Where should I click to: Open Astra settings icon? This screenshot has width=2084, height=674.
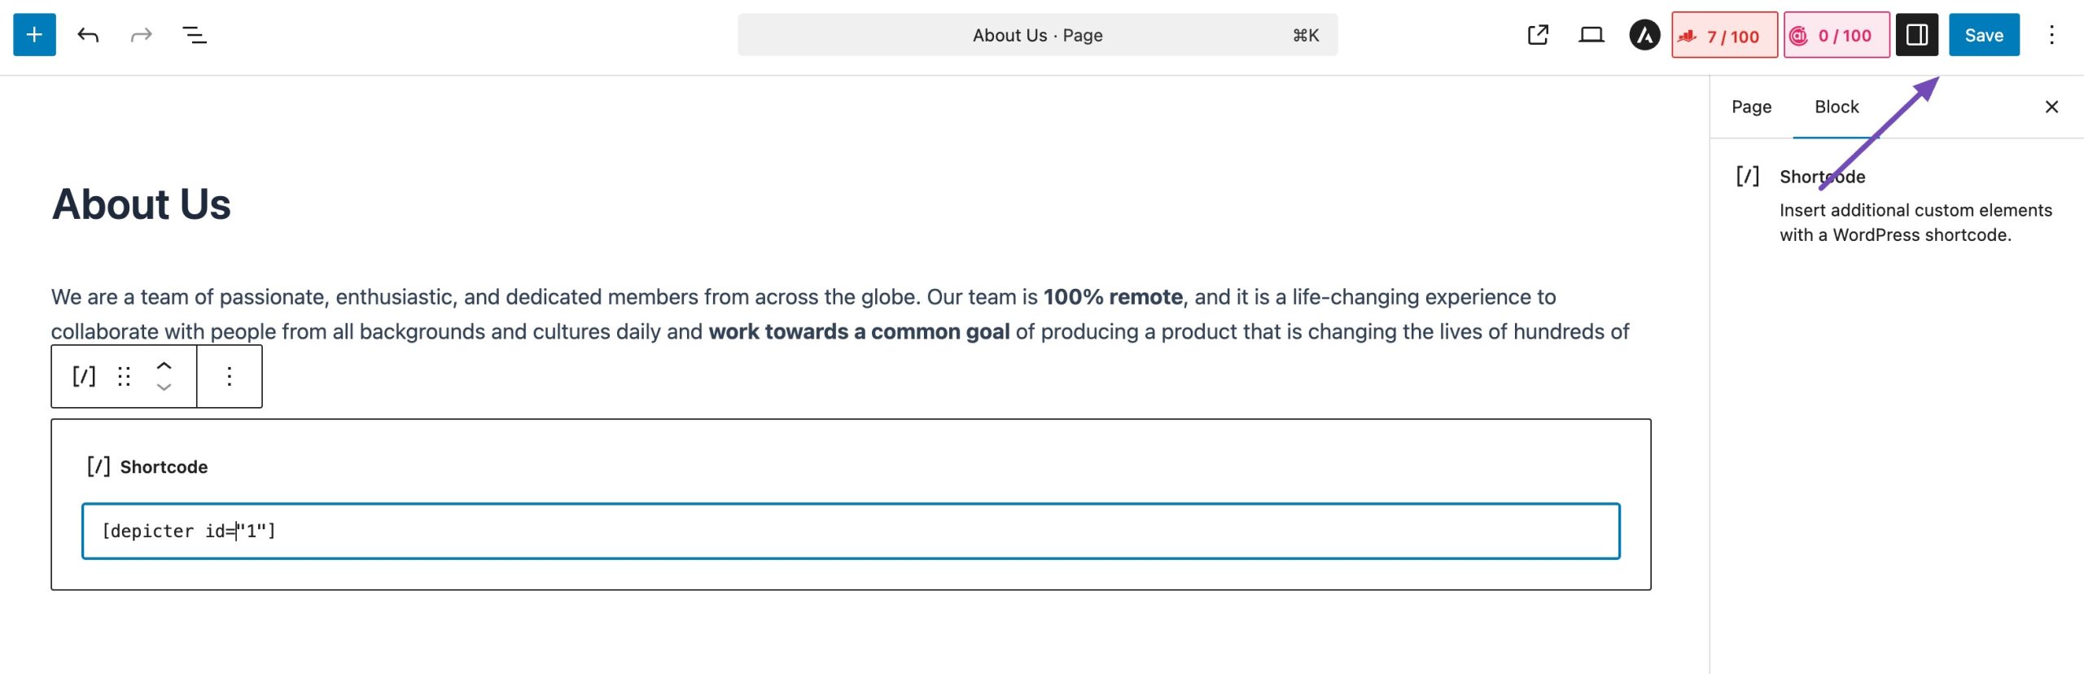1644,35
